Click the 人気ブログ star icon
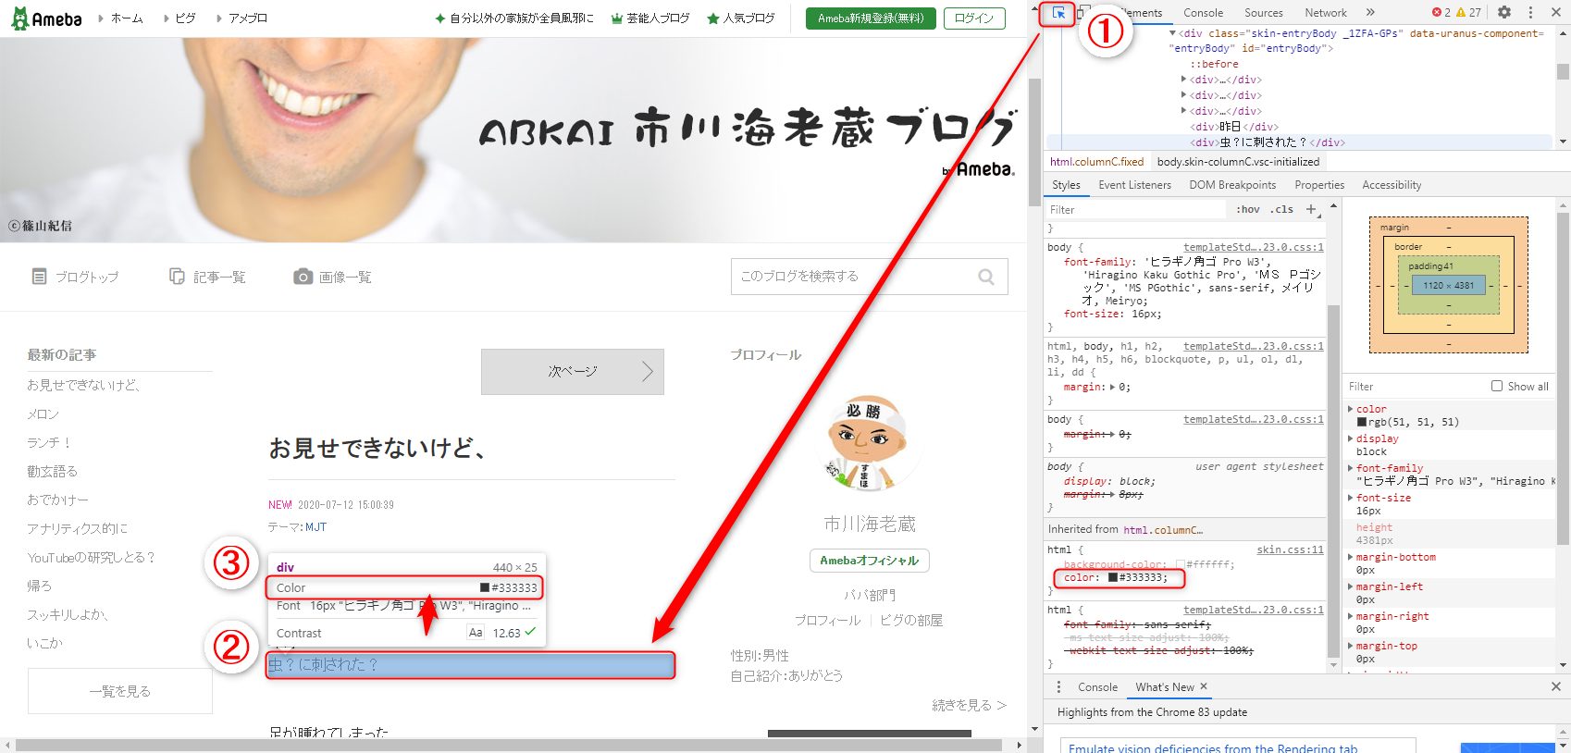The image size is (1571, 753). [x=713, y=19]
